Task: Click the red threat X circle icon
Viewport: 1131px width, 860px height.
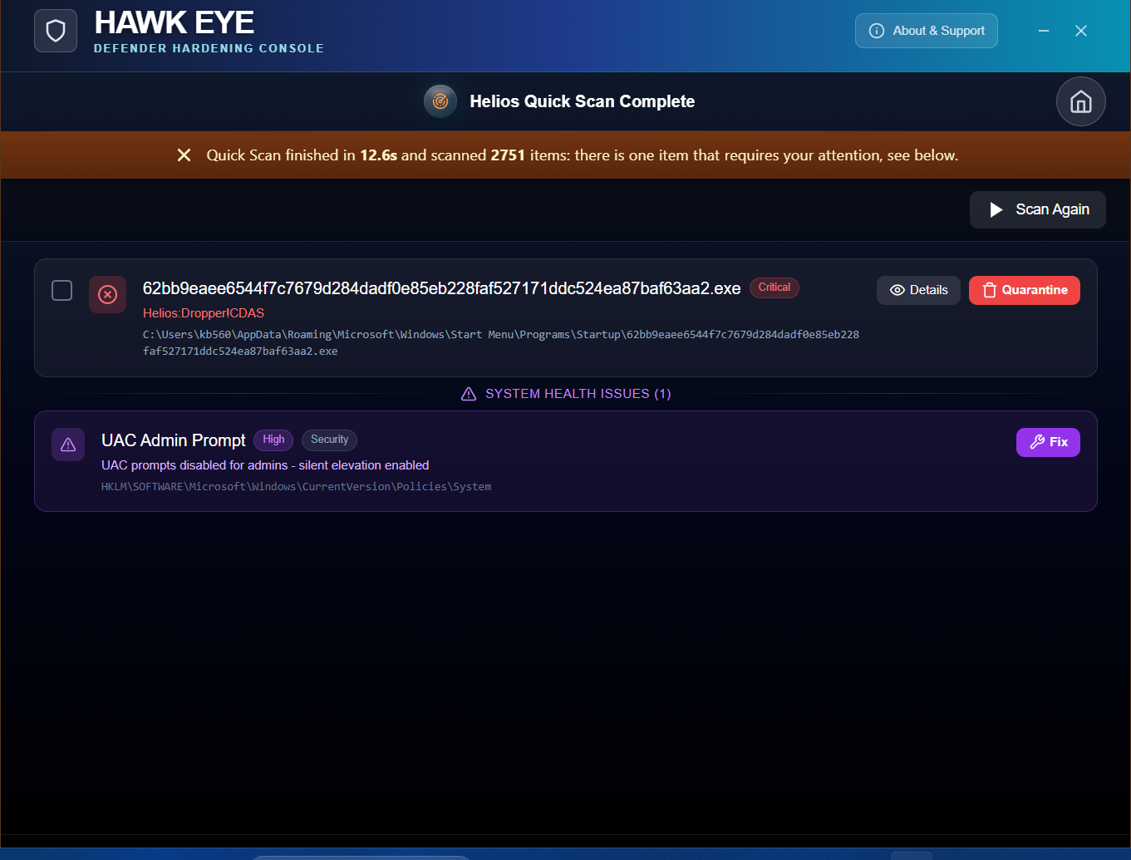Action: 108,295
